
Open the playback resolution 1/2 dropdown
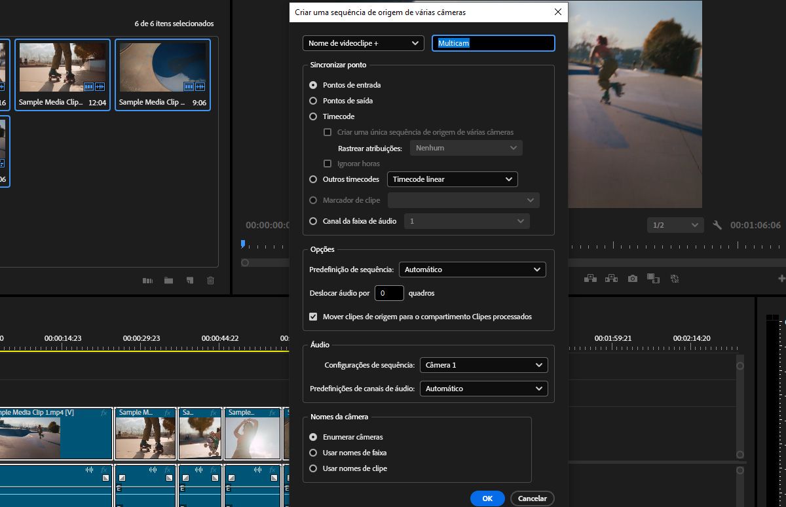tap(675, 224)
